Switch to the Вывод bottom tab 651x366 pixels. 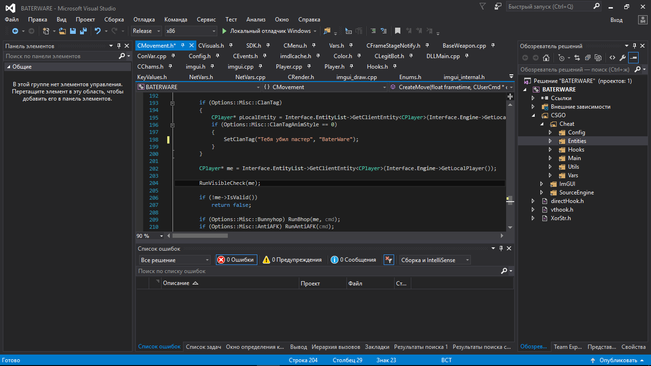coord(298,347)
